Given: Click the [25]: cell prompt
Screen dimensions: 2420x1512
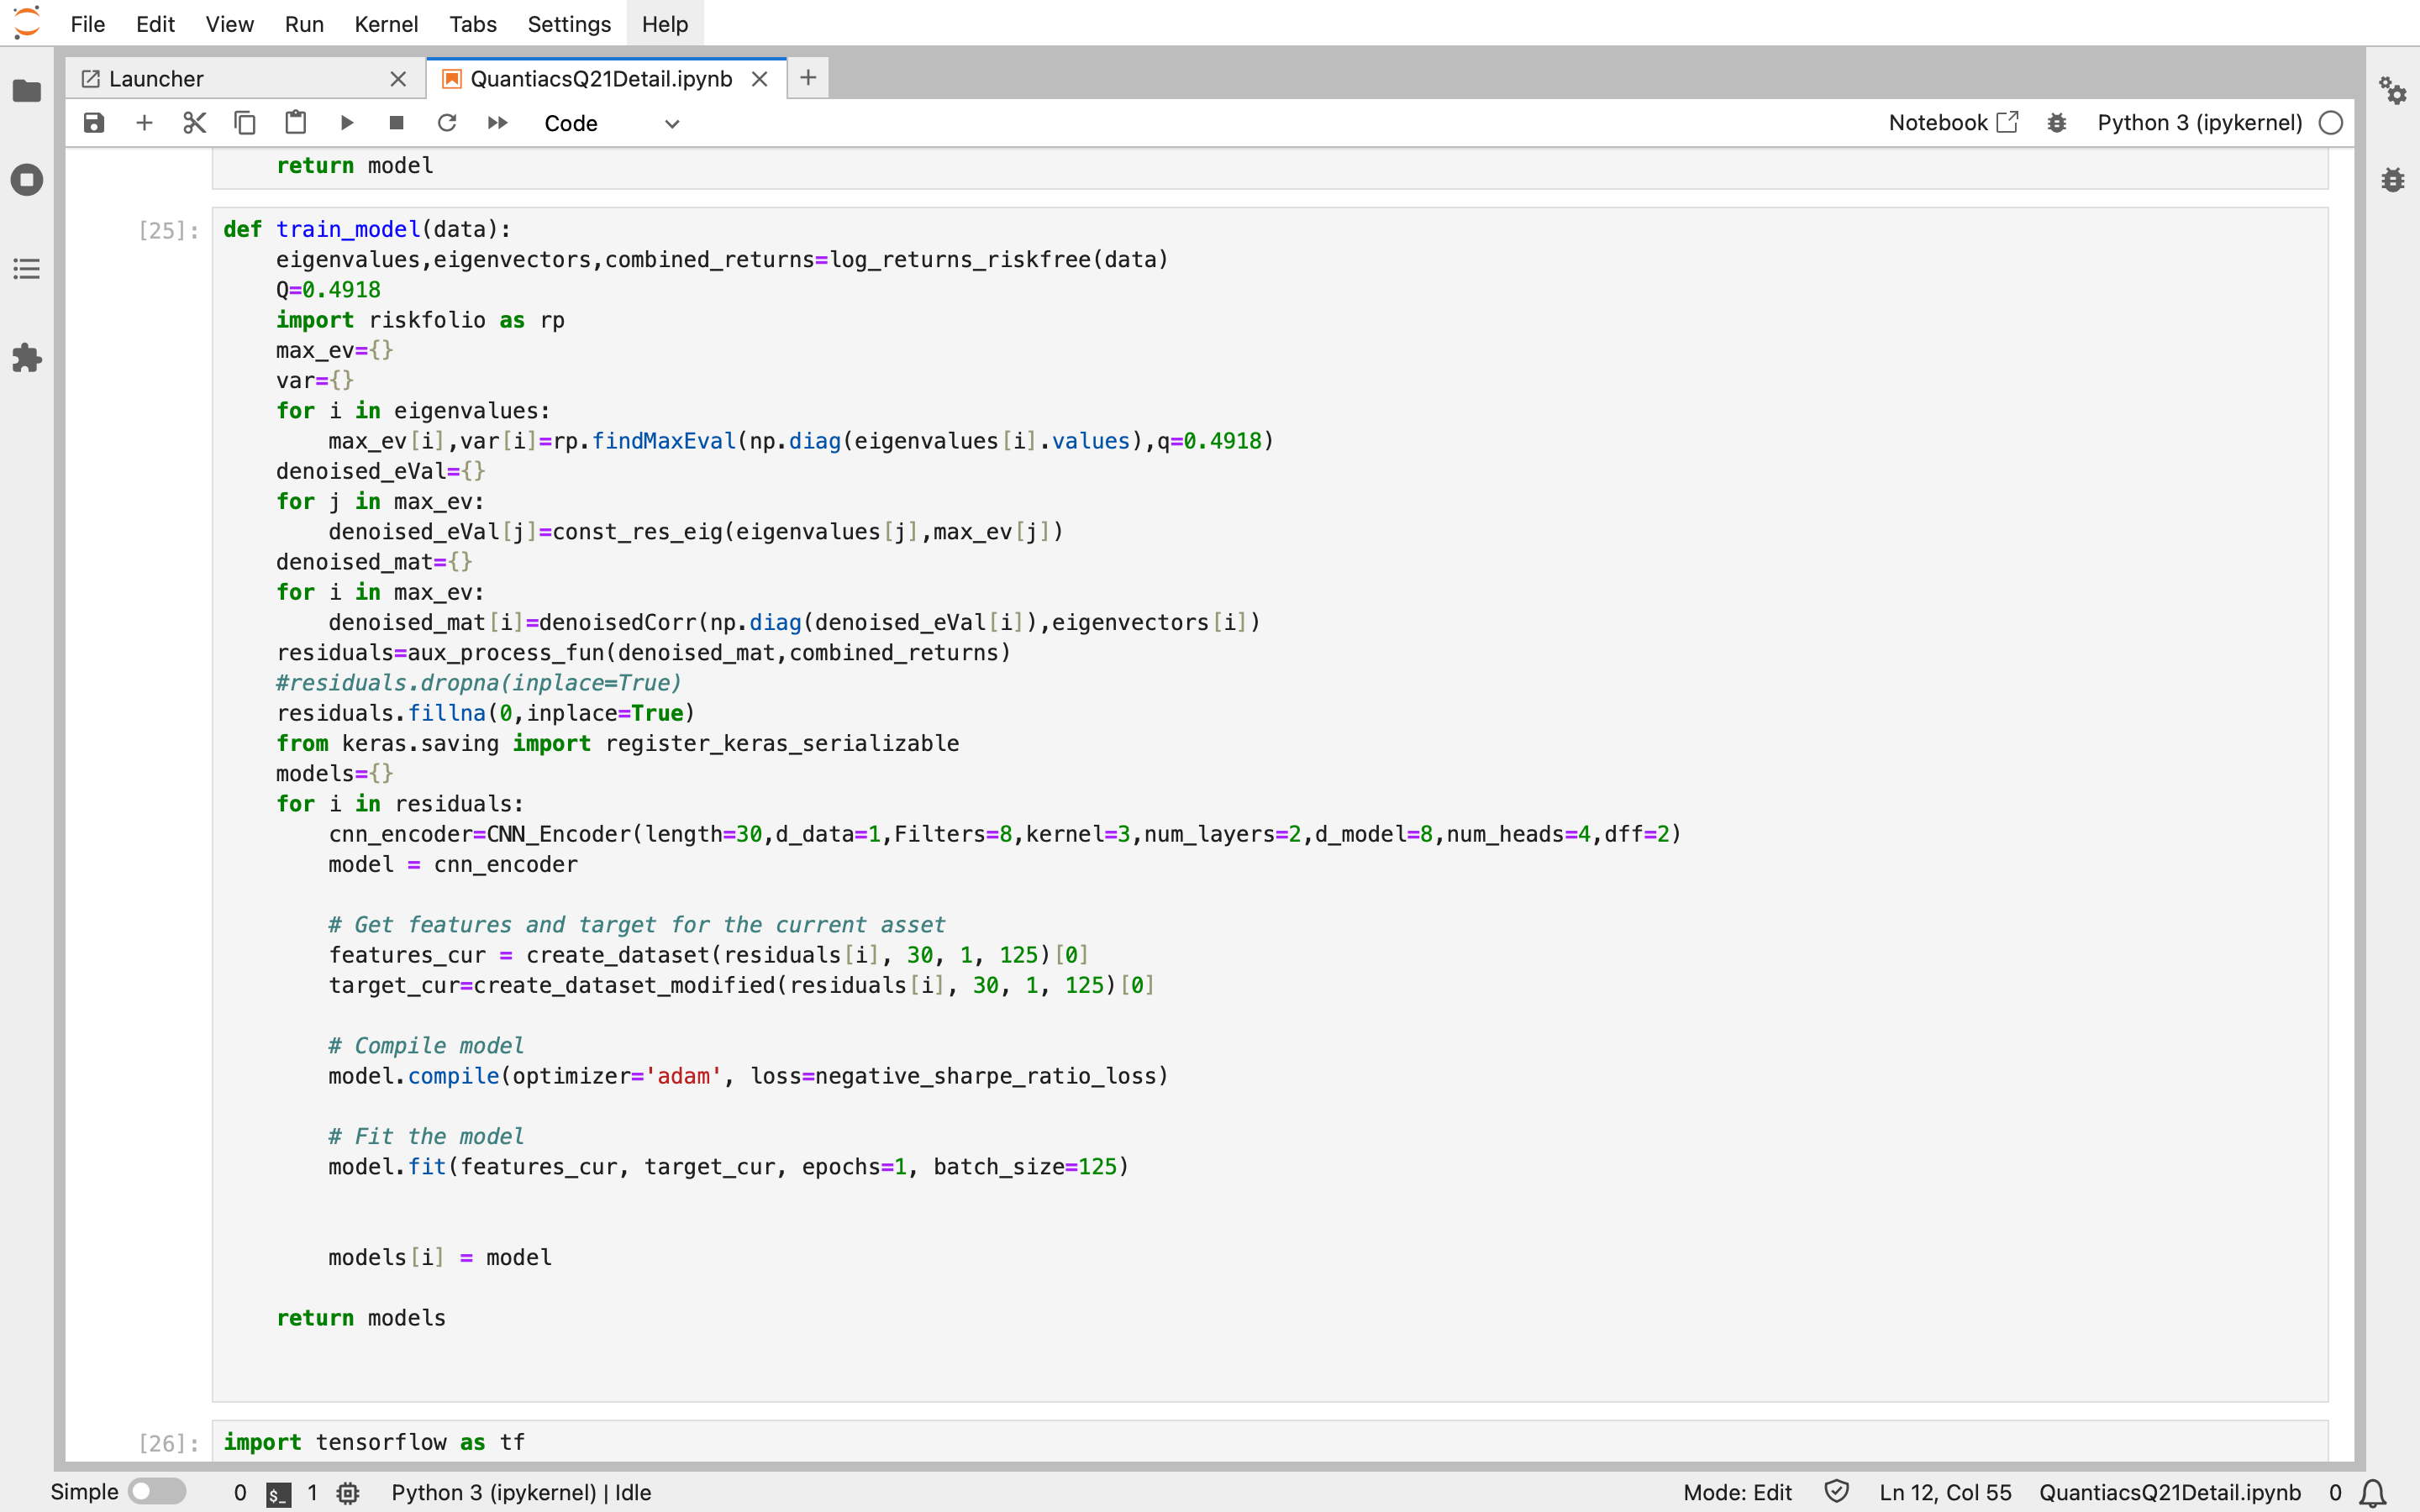Looking at the screenshot, I should point(168,231).
